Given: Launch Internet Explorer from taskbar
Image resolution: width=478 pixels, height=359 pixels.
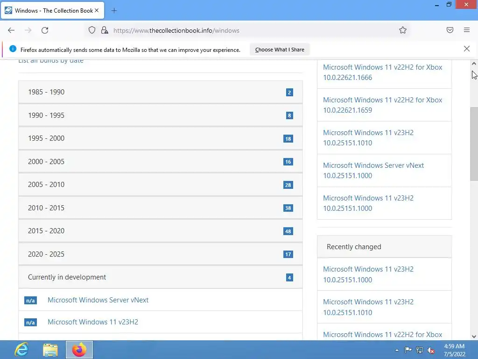Looking at the screenshot, I should (21, 350).
